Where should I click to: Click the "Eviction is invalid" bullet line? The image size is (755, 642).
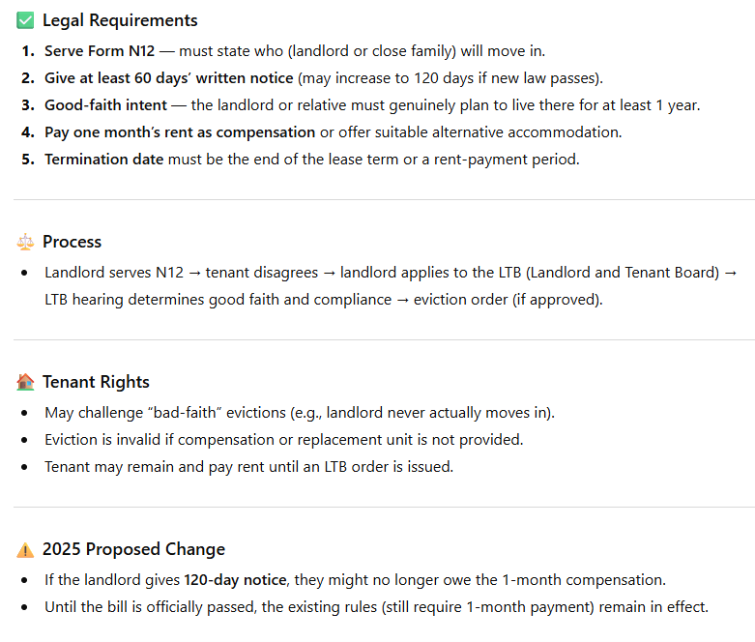coord(283,440)
